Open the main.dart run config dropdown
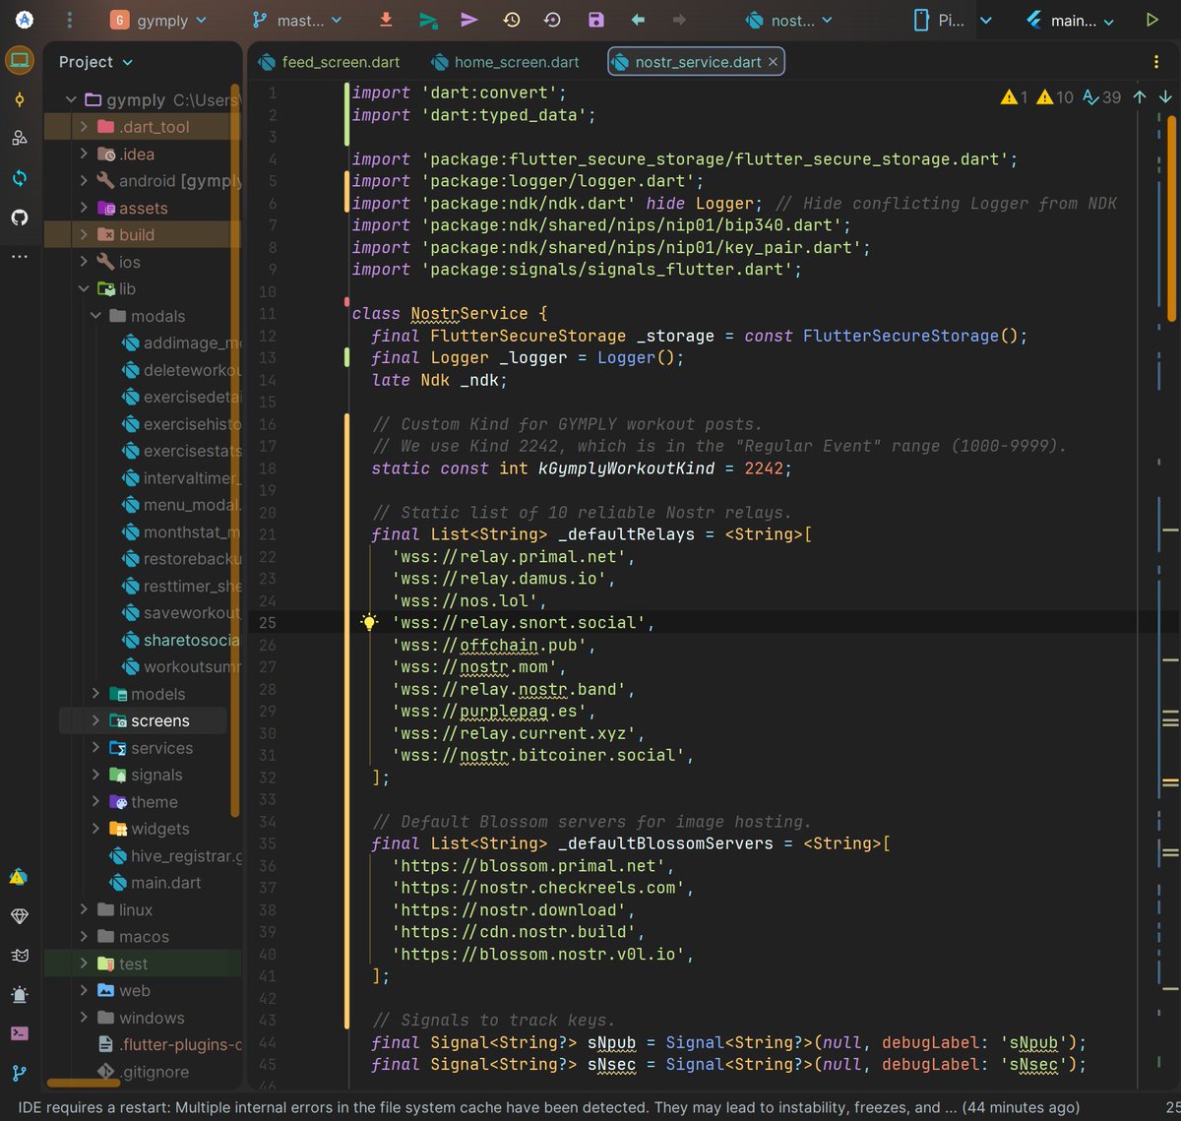 tap(1071, 20)
